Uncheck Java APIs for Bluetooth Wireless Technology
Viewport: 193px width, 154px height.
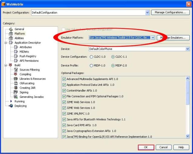64,119
